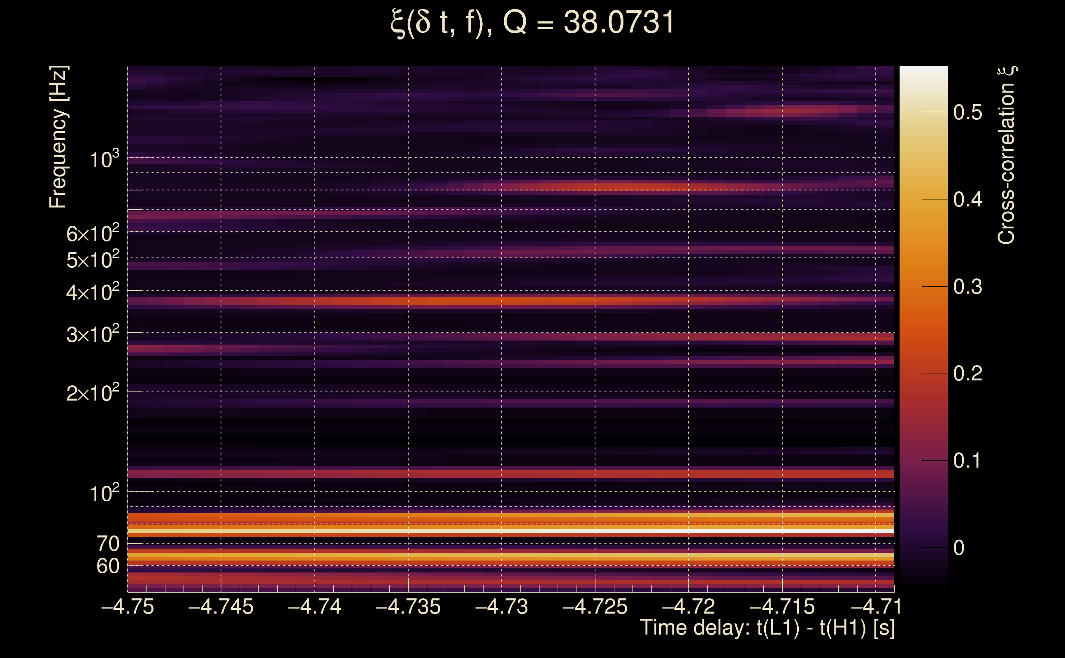Click the 0.3 tick label on the colorbar
This screenshot has height=658, width=1065.
(967, 287)
